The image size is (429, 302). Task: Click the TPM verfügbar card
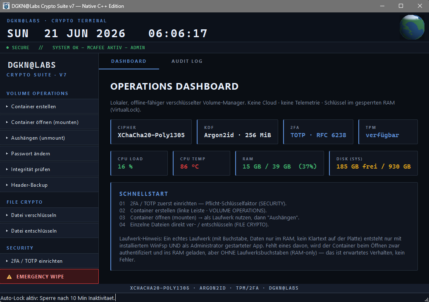[388, 132]
